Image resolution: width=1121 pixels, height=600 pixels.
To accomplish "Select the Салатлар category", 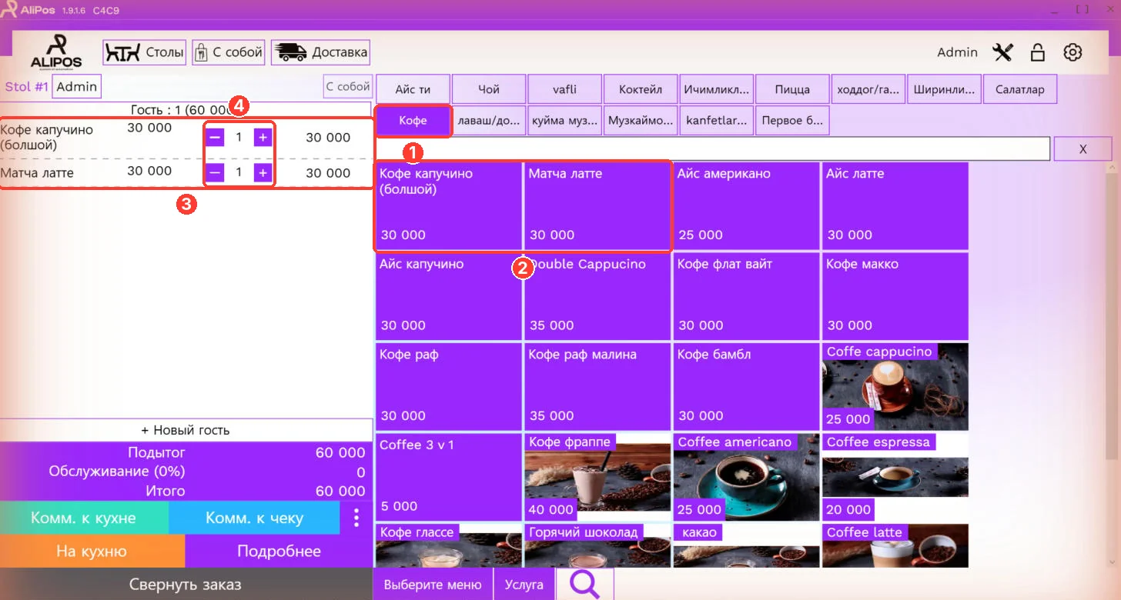I will tap(1020, 89).
